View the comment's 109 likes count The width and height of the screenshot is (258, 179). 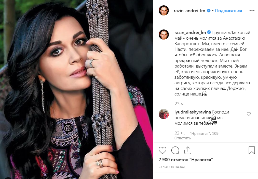[204, 133]
